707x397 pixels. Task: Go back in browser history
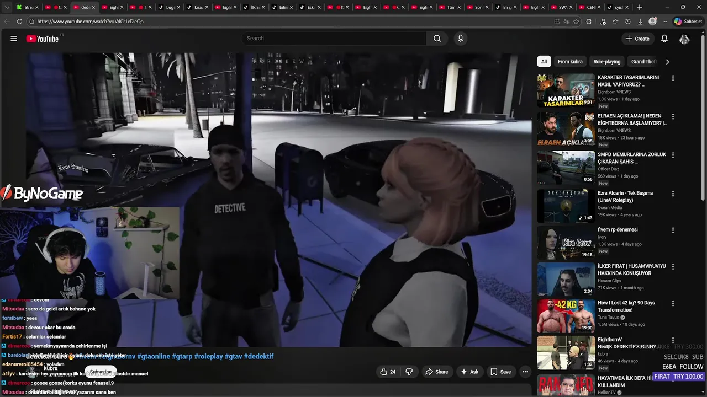click(x=7, y=22)
